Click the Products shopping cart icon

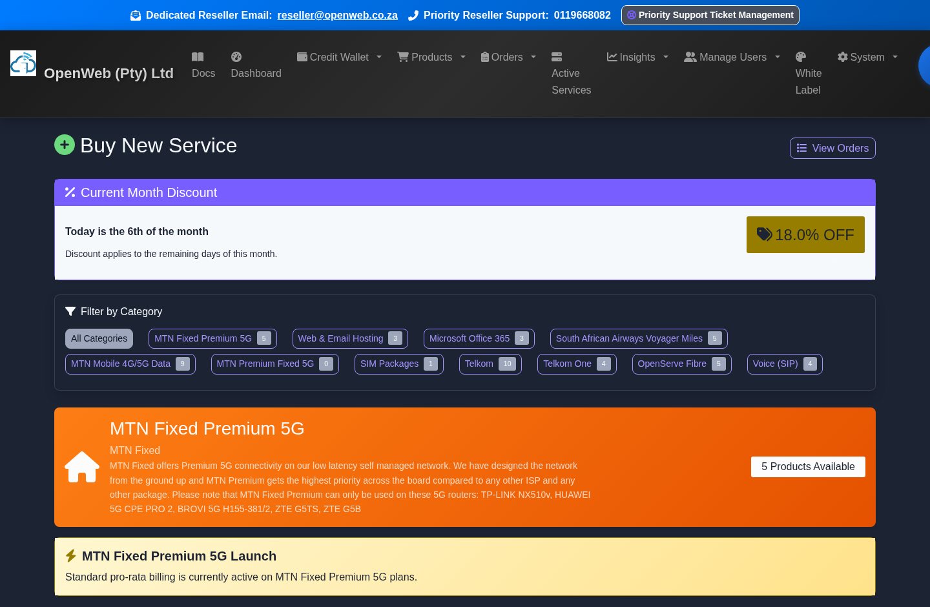click(403, 57)
